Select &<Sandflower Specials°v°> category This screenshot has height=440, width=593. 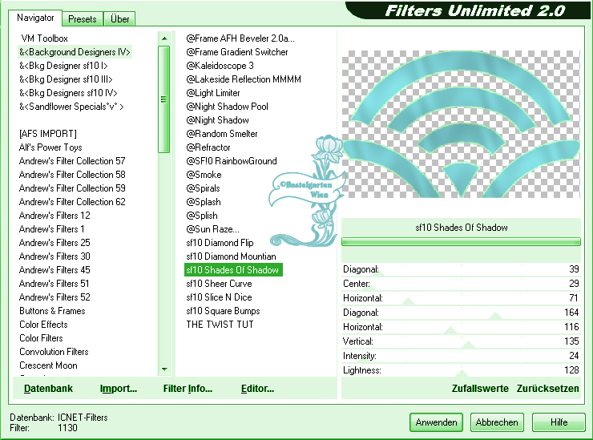[x=71, y=107]
